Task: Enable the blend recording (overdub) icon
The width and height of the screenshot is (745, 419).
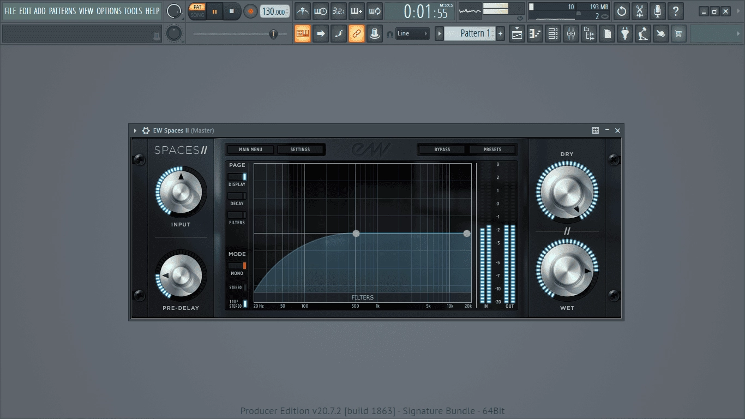Action: click(357, 11)
